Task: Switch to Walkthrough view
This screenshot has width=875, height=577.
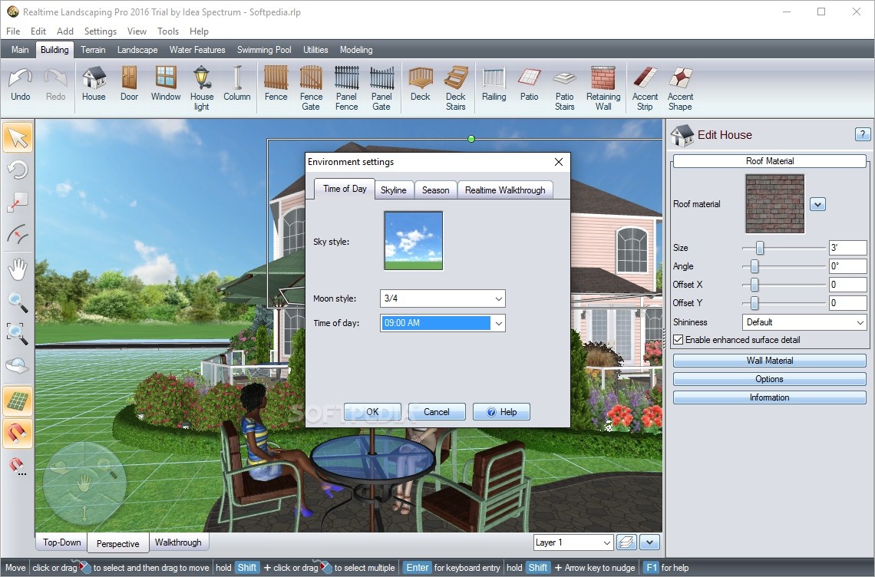Action: pyautogui.click(x=178, y=542)
